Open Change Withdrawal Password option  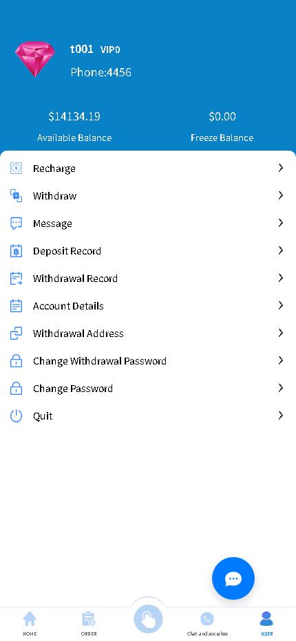point(148,361)
